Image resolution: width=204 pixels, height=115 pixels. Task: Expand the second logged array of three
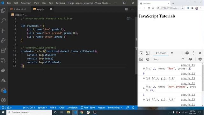coord(144,100)
